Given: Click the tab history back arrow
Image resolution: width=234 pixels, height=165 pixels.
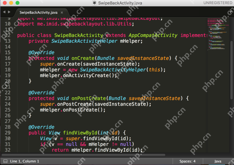Looking at the screenshot, I should click(4, 12).
